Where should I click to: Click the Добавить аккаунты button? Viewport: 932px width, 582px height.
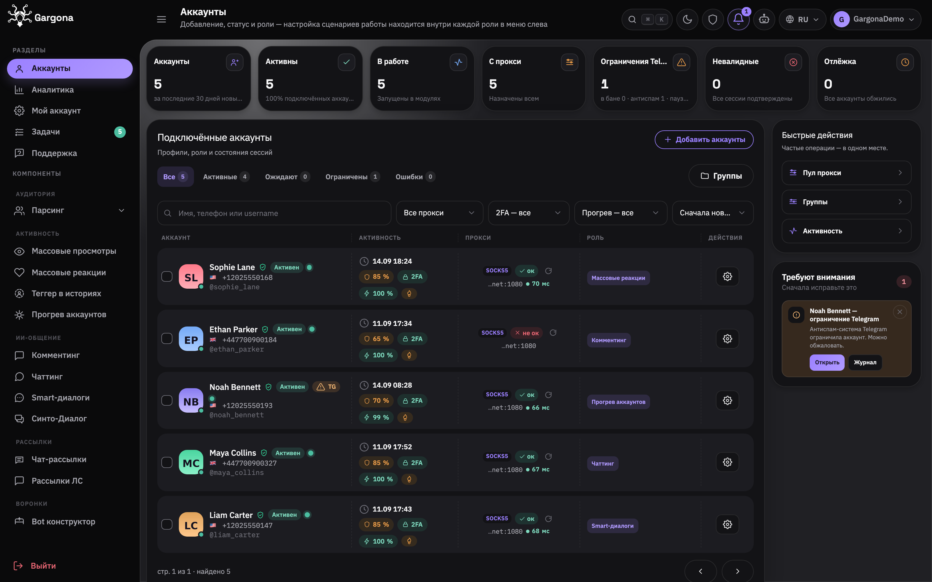(704, 139)
